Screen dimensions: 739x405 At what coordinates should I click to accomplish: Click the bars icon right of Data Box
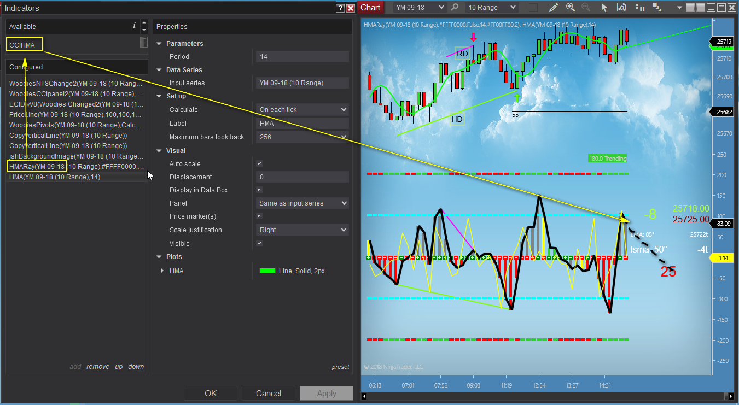(x=640, y=8)
